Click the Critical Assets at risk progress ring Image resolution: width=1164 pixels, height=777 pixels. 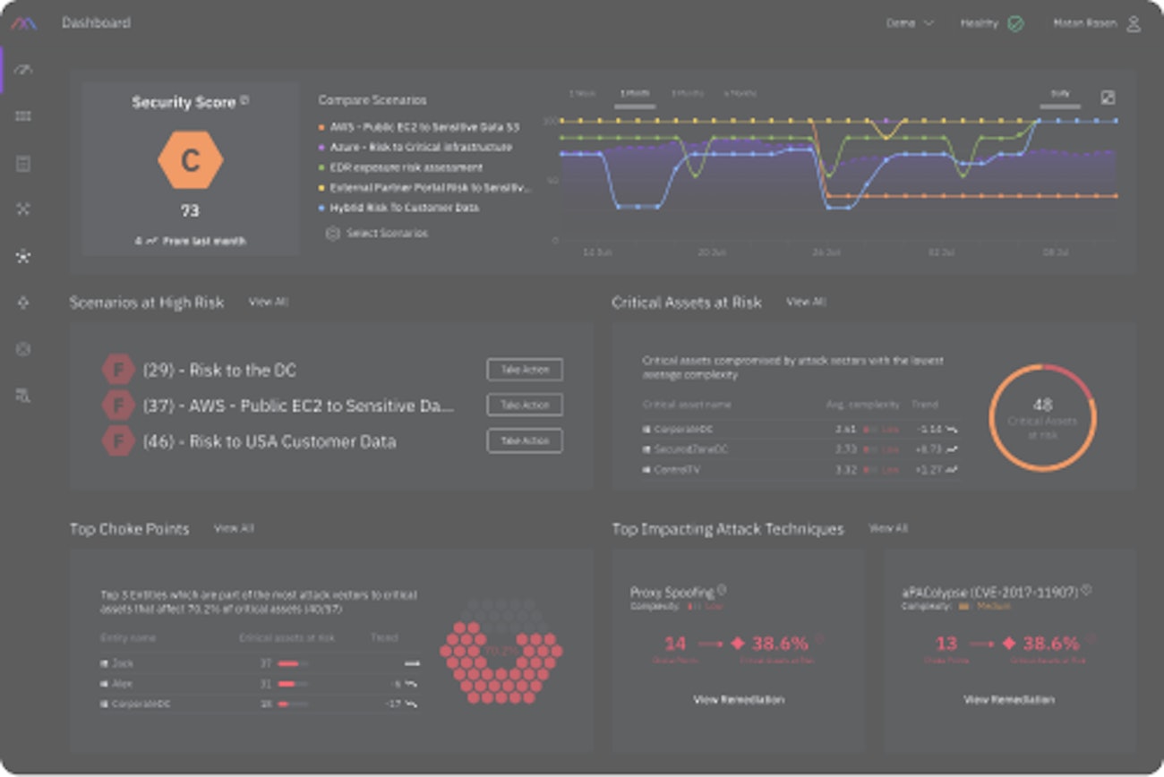[x=1041, y=416]
